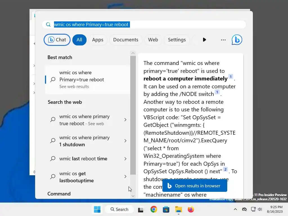Select 'wmic os where primary 1 shutdown' suggestion

click(84, 141)
